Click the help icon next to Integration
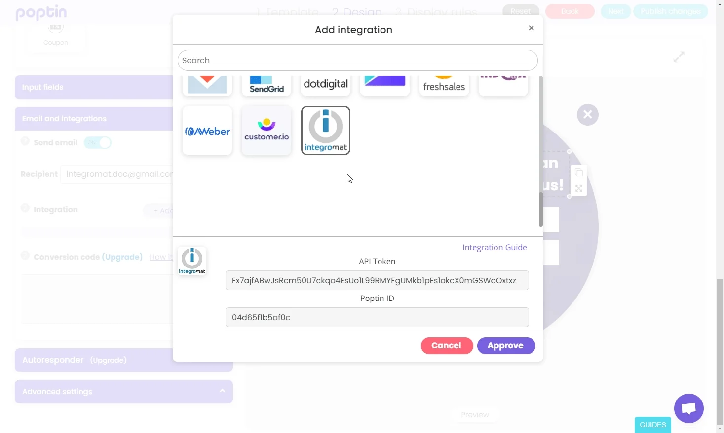This screenshot has height=433, width=724. pos(25,208)
